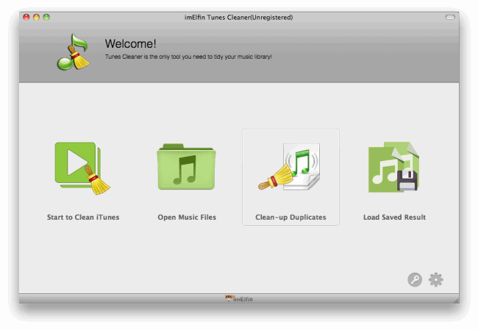Screen dimensions: 478x330
Task: Click the Tunes Cleaner logo in header
Action: 73,51
